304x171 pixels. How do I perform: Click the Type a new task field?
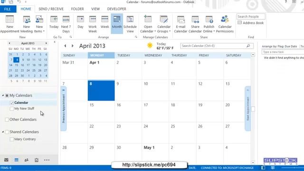[283, 52]
